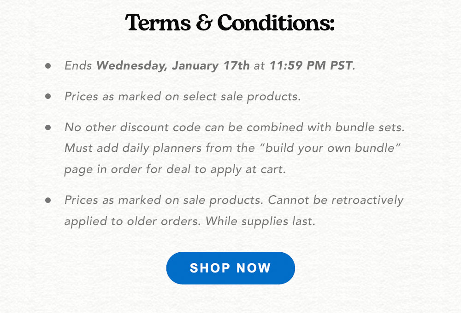Click the bold Wednesday, January 17th date
The image size is (461, 313).
click(173, 65)
